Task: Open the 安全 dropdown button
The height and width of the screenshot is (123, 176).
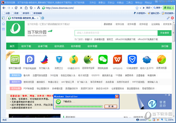Action: tap(169, 8)
